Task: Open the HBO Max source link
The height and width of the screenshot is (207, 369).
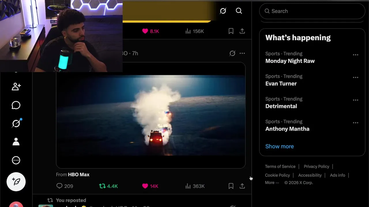Action: pyautogui.click(x=79, y=175)
